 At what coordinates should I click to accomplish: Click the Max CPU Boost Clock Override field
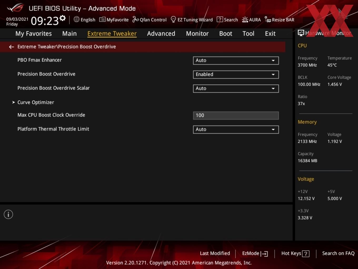tap(236, 115)
